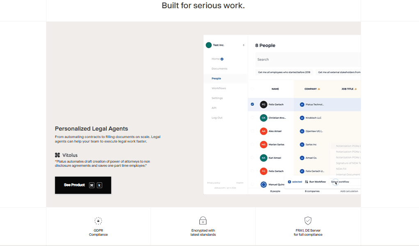Check the Christian Kno... row checkbox

252,117
